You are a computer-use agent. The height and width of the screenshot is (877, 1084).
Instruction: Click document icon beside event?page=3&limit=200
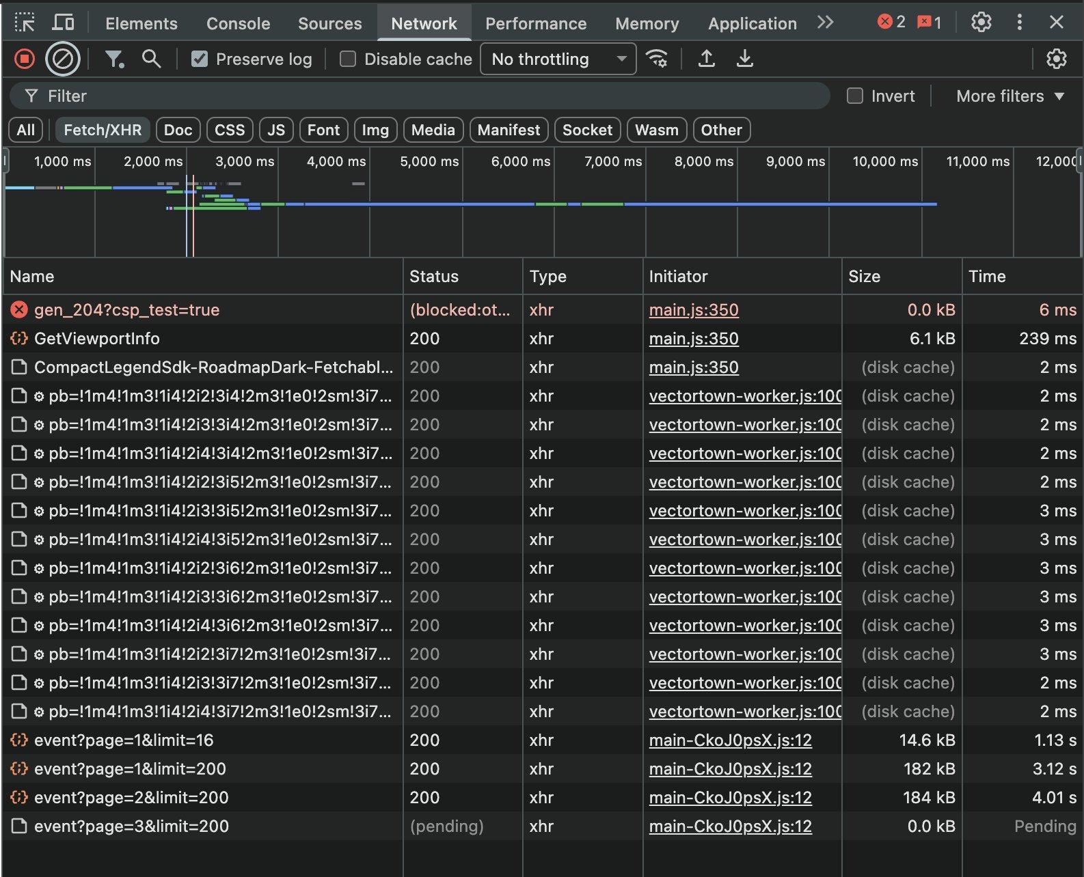pyautogui.click(x=19, y=826)
